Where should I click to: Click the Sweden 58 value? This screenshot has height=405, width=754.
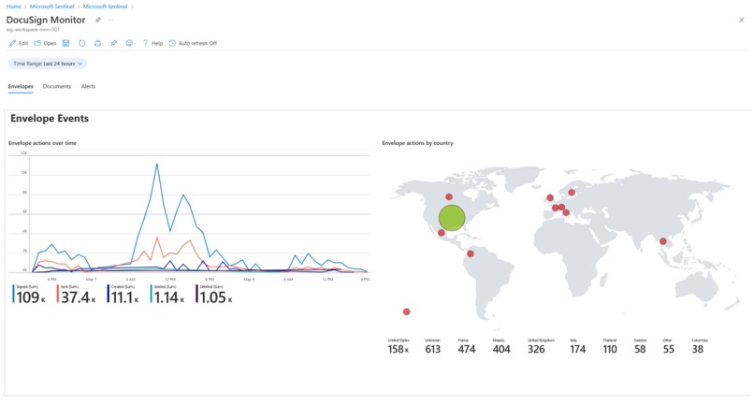coord(640,349)
